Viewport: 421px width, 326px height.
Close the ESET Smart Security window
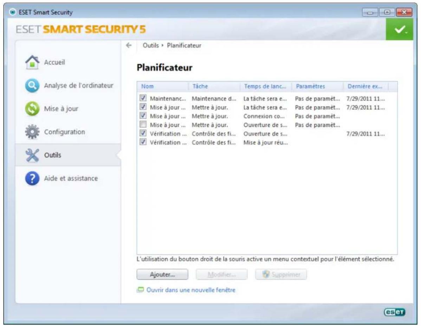coord(404,12)
